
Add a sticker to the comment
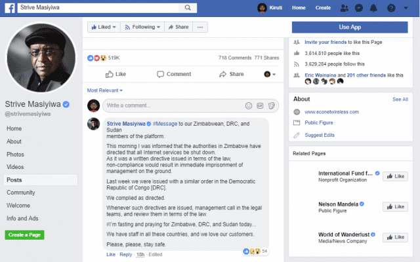click(272, 105)
